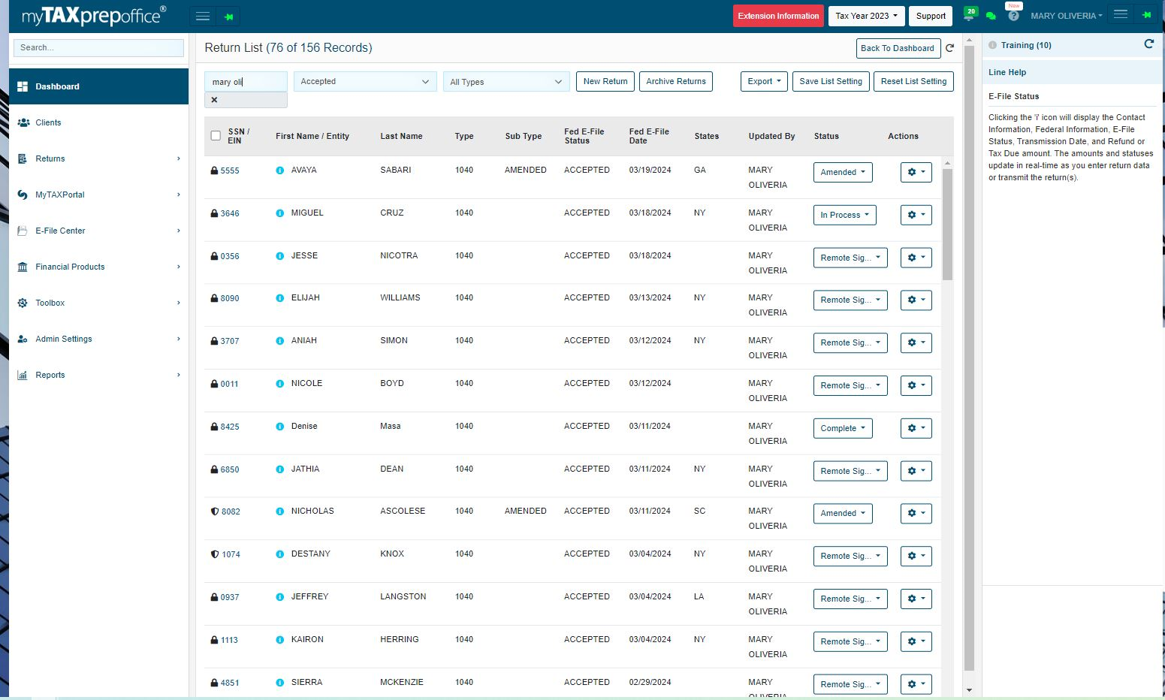Show info for MIGUEL CRUZ return
This screenshot has height=700, width=1165.
point(279,213)
